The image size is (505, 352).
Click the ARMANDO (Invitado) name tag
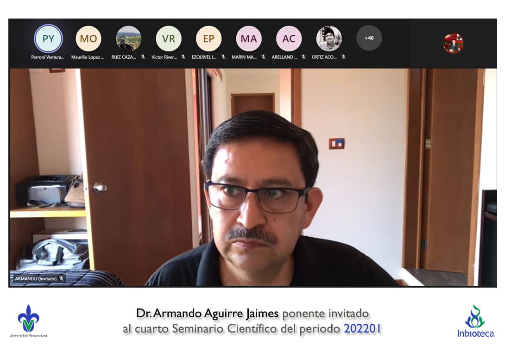pos(36,279)
